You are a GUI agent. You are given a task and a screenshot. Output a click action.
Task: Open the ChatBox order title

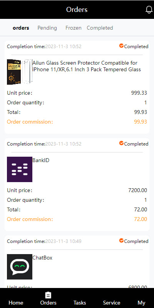tap(42, 258)
